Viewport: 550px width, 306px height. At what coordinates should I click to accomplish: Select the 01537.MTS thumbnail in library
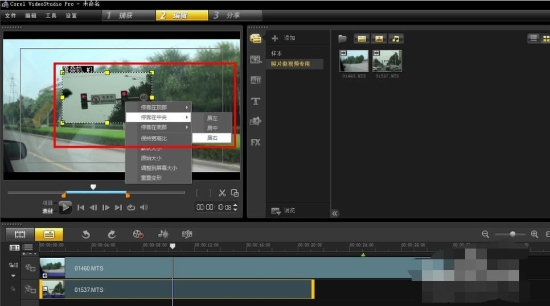[387, 61]
